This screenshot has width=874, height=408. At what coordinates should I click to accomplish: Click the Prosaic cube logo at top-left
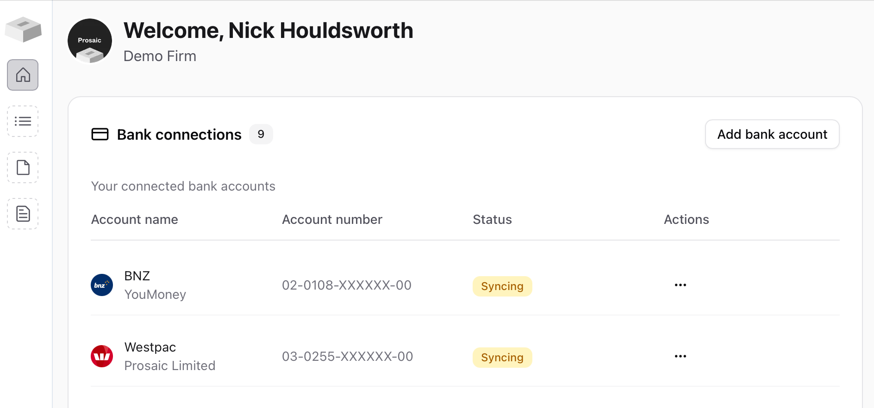[x=23, y=30]
